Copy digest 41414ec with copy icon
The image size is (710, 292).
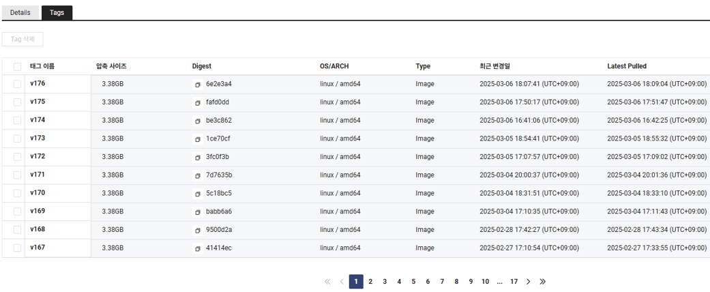coord(197,248)
